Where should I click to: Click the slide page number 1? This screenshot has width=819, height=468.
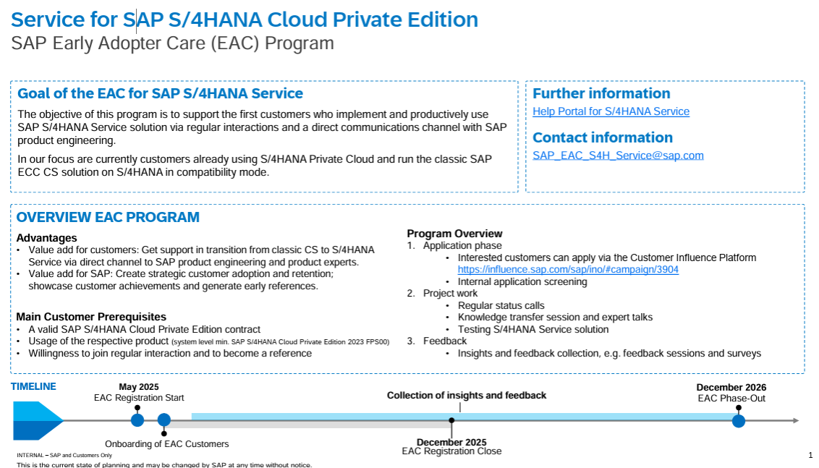810,455
